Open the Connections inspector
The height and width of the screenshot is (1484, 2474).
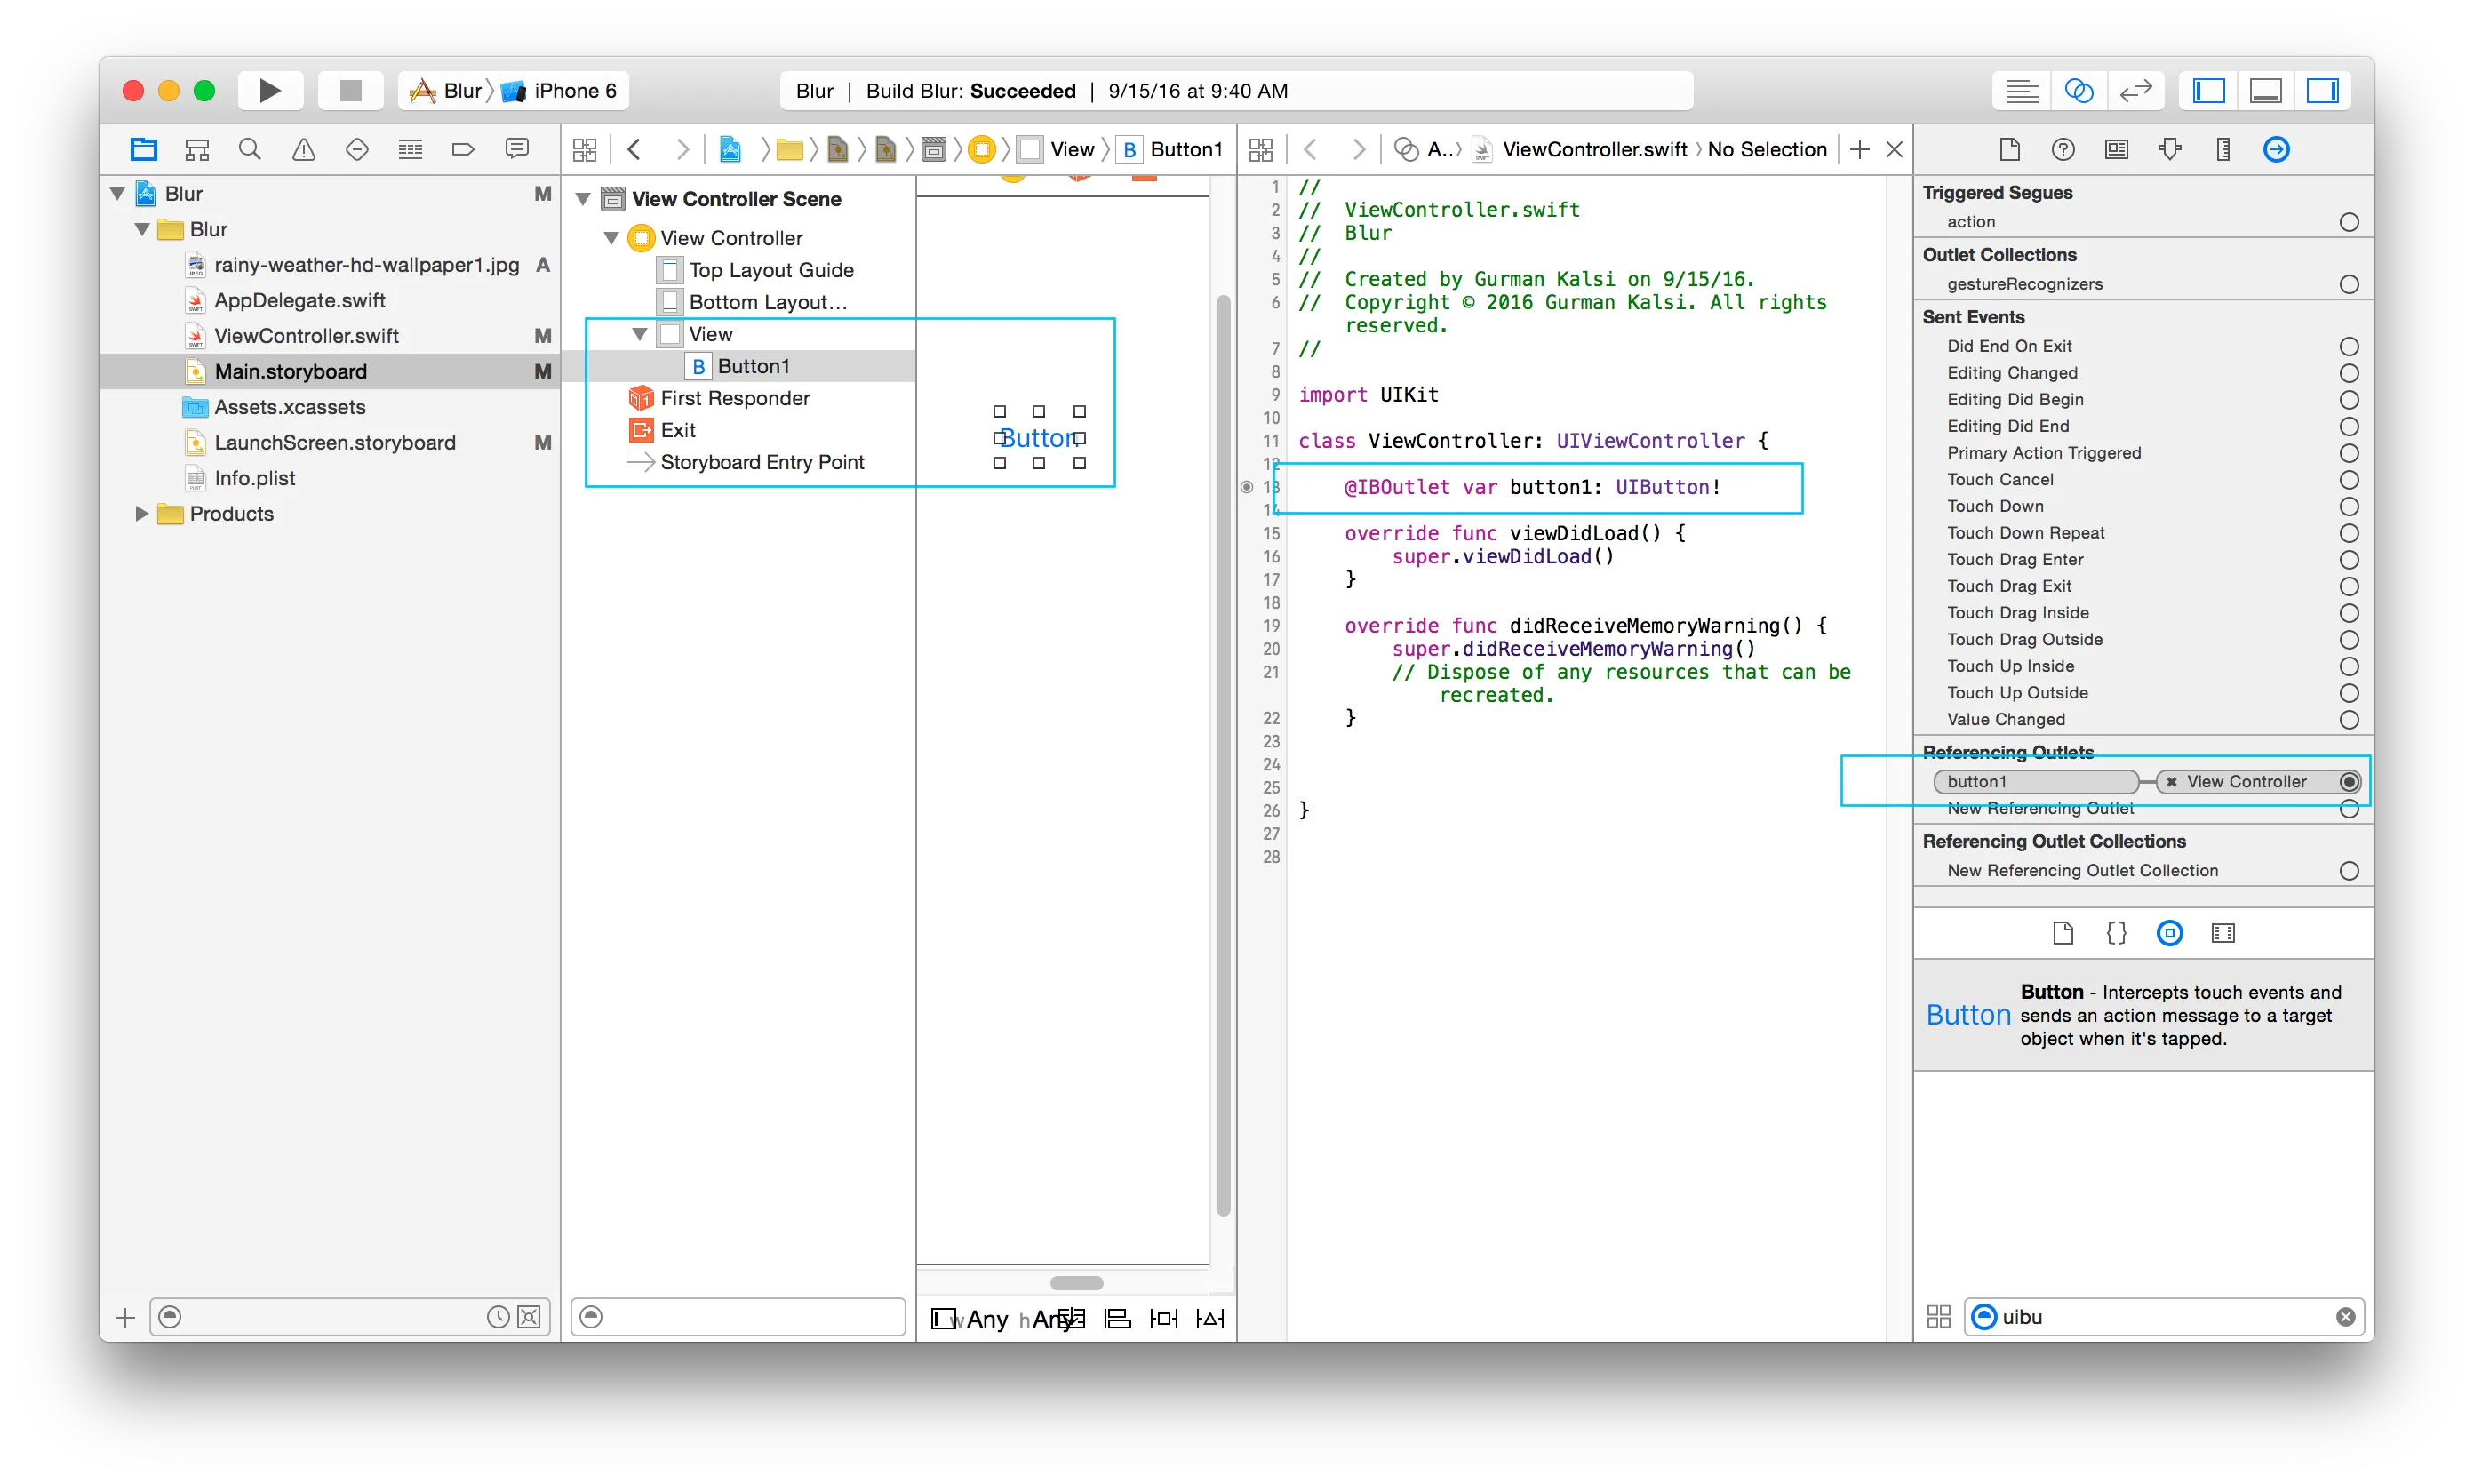click(2276, 150)
